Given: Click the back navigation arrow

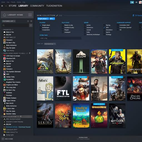Looking at the screenshot, I should (2, 6).
